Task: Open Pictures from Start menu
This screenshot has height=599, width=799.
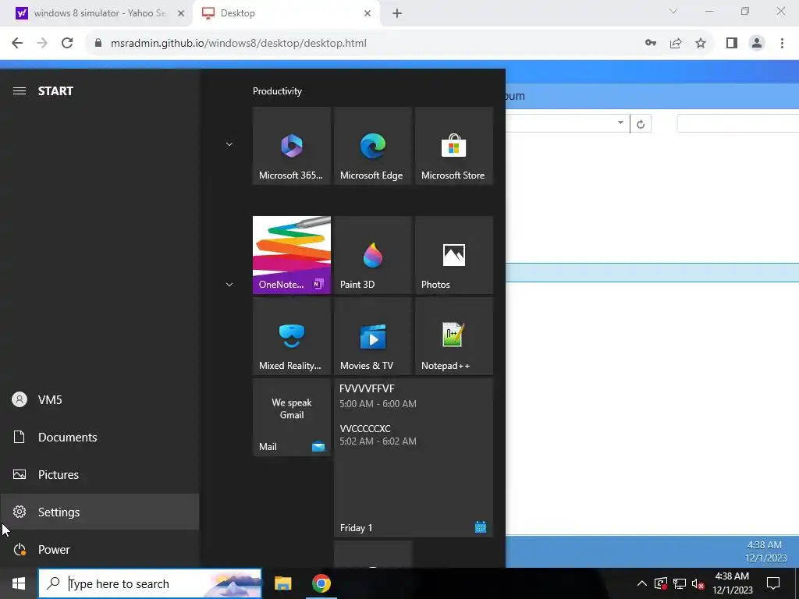Action: click(99, 475)
